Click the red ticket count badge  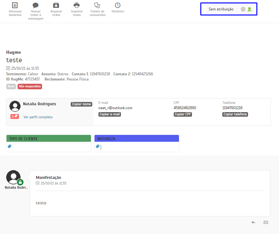coord(15,117)
